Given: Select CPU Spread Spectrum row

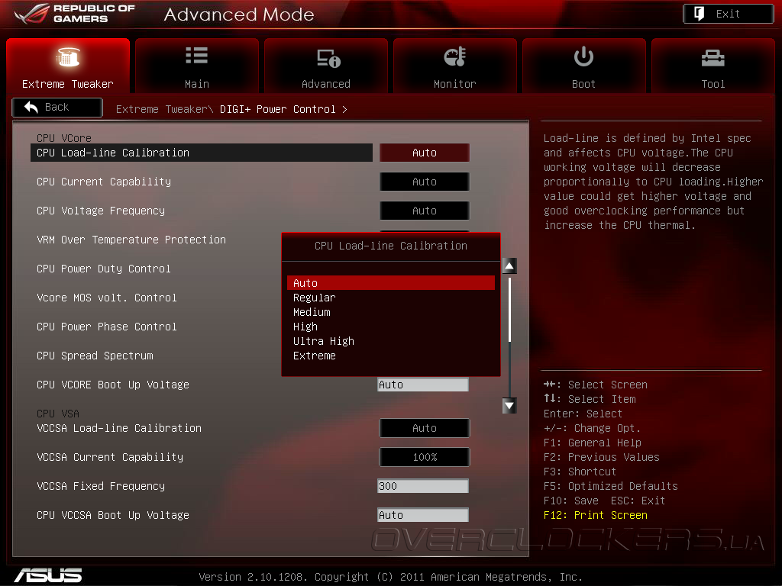Looking at the screenshot, I should tap(95, 356).
